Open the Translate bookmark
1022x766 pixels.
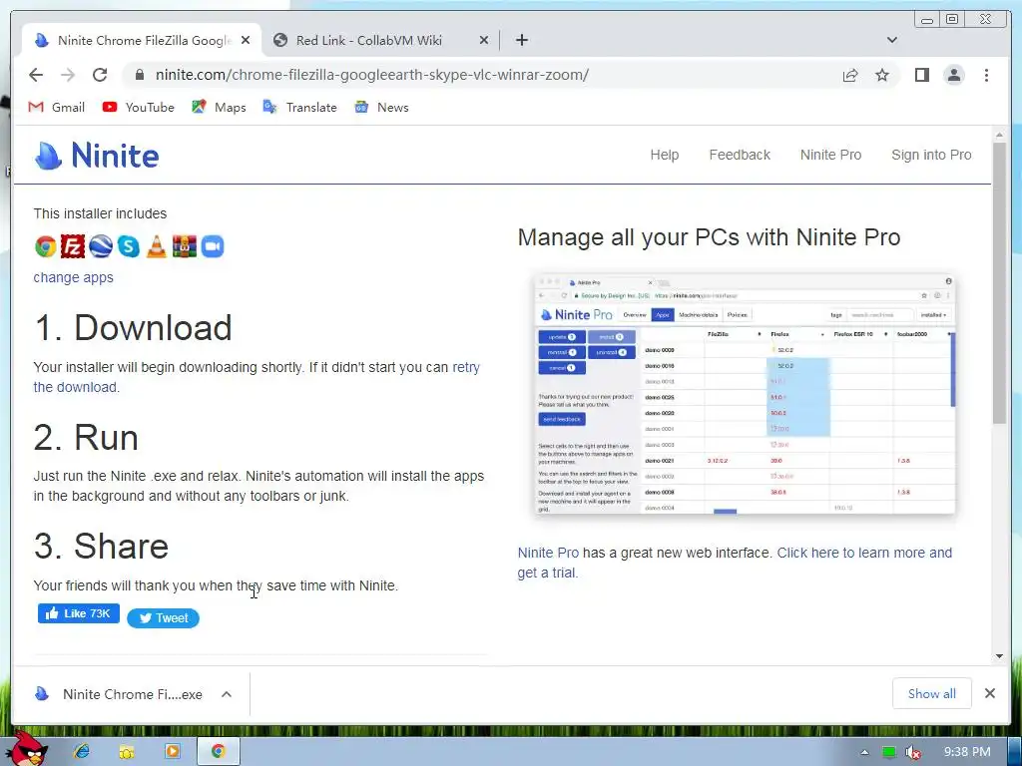point(299,108)
